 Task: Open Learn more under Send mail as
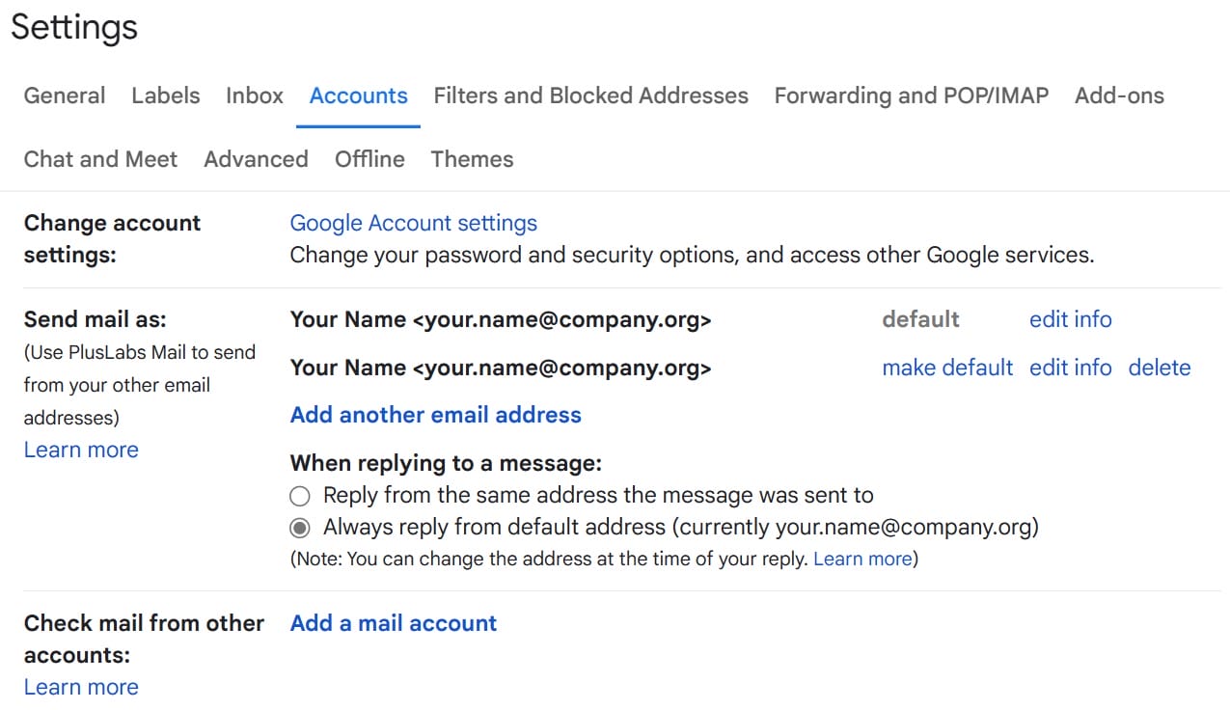[81, 450]
